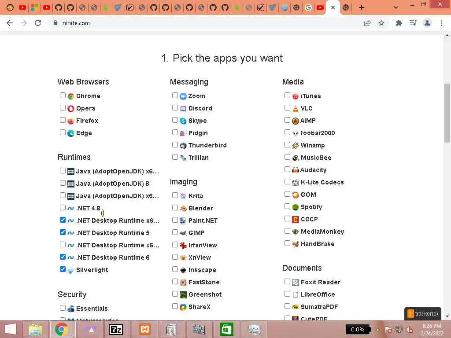
Task: Check the Chrome checkbox
Action: pyautogui.click(x=63, y=96)
